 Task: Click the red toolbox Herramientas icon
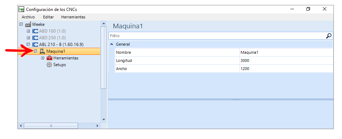click(49, 58)
